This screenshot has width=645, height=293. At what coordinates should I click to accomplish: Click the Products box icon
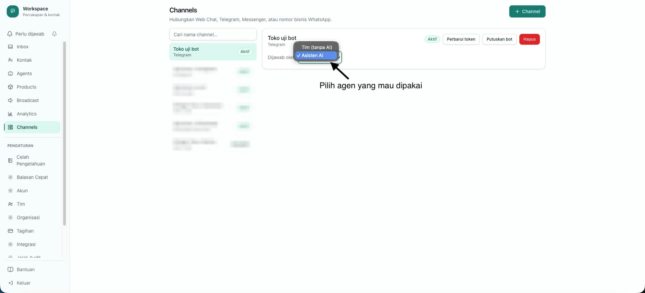pos(10,87)
